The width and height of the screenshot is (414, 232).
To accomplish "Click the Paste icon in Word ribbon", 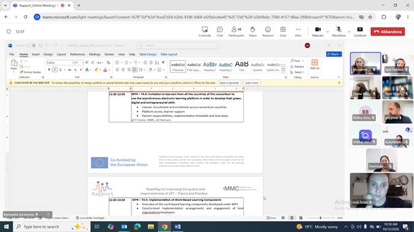I will point(14,64).
